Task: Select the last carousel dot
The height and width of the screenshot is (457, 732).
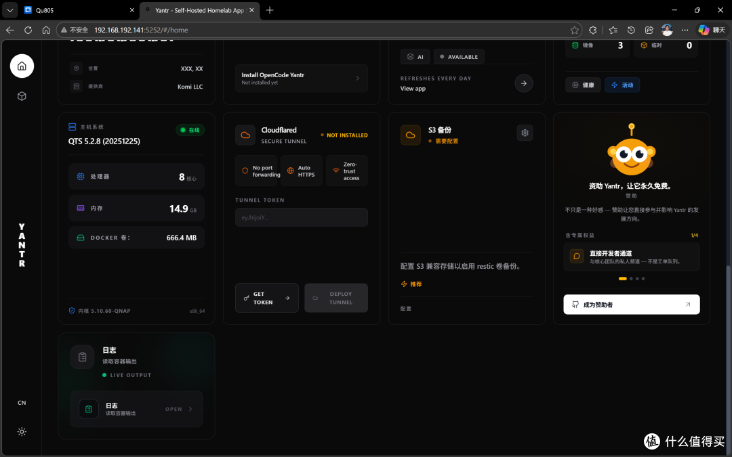Action: click(x=643, y=278)
